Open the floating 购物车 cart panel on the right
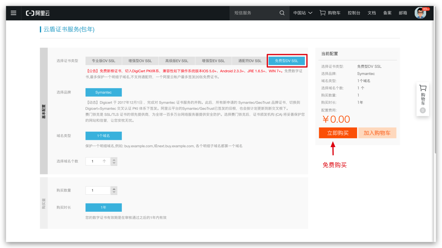This screenshot has width=442, height=248. tap(422, 99)
